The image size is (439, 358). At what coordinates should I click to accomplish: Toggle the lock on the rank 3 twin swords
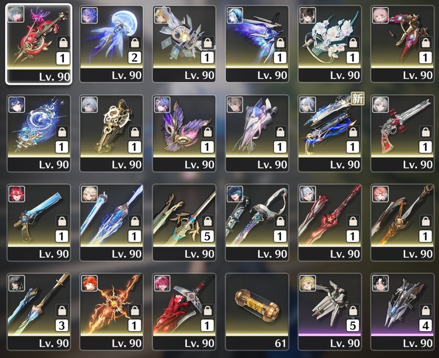[62, 310]
